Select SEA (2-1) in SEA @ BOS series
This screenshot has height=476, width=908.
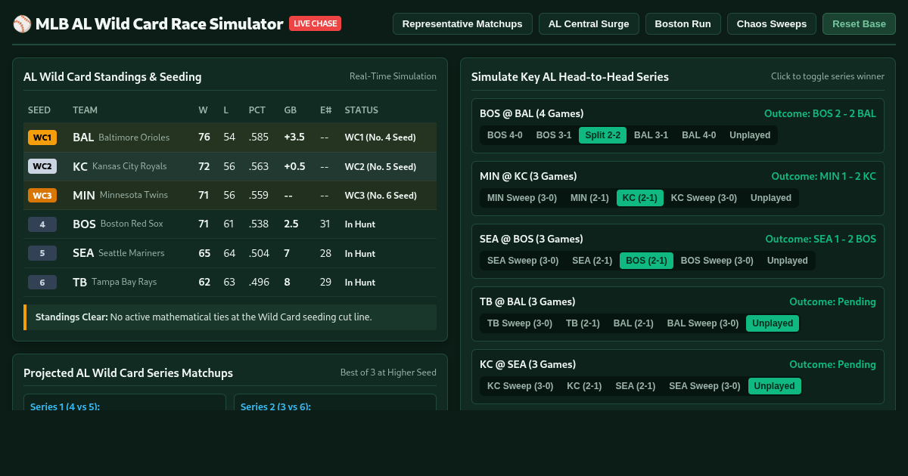point(592,261)
